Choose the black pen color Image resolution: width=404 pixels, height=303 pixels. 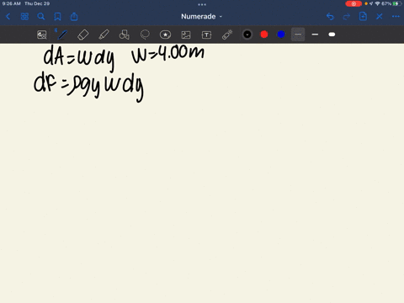pyautogui.click(x=247, y=35)
